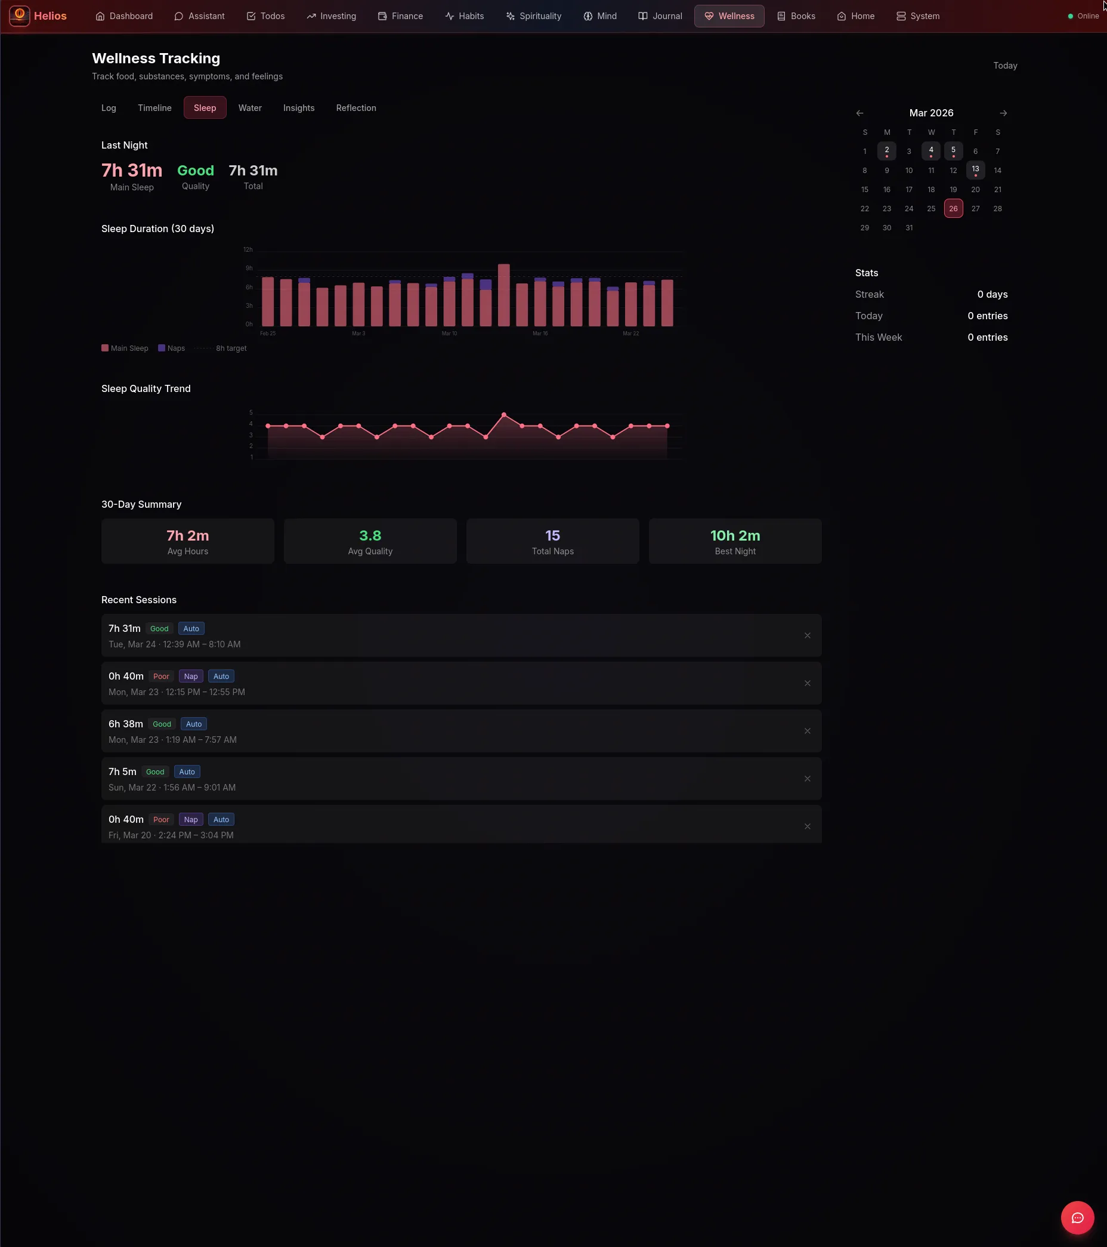Open the Assistant page

199,16
